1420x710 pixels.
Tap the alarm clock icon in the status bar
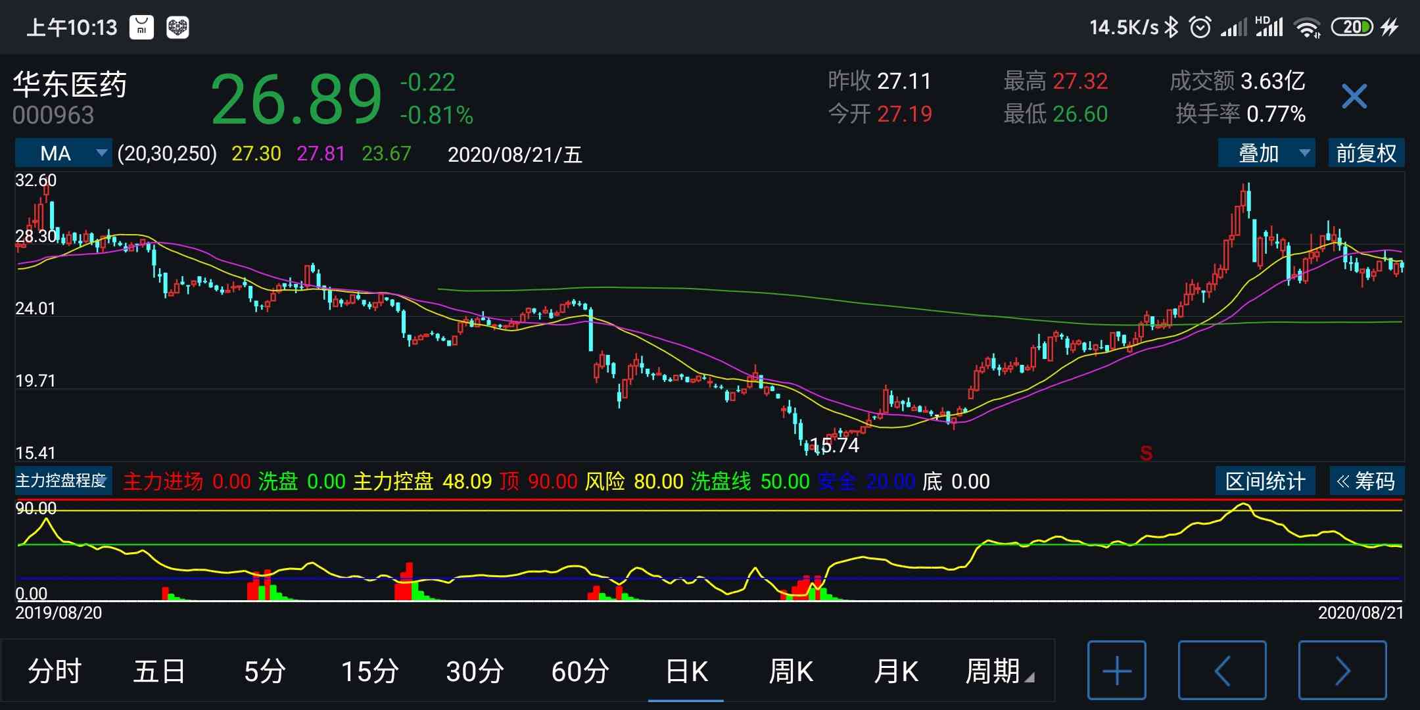pyautogui.click(x=1200, y=27)
